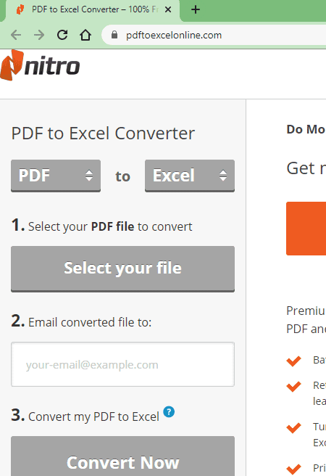Click the Select your file button
The height and width of the screenshot is (476, 326).
[122, 269]
